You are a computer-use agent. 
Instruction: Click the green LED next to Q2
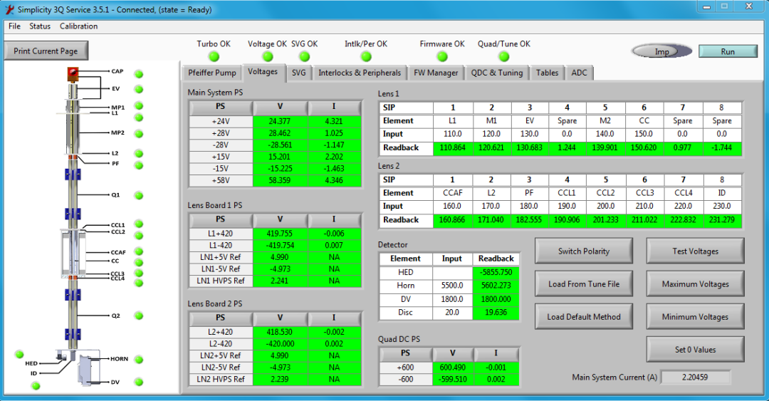click(139, 316)
